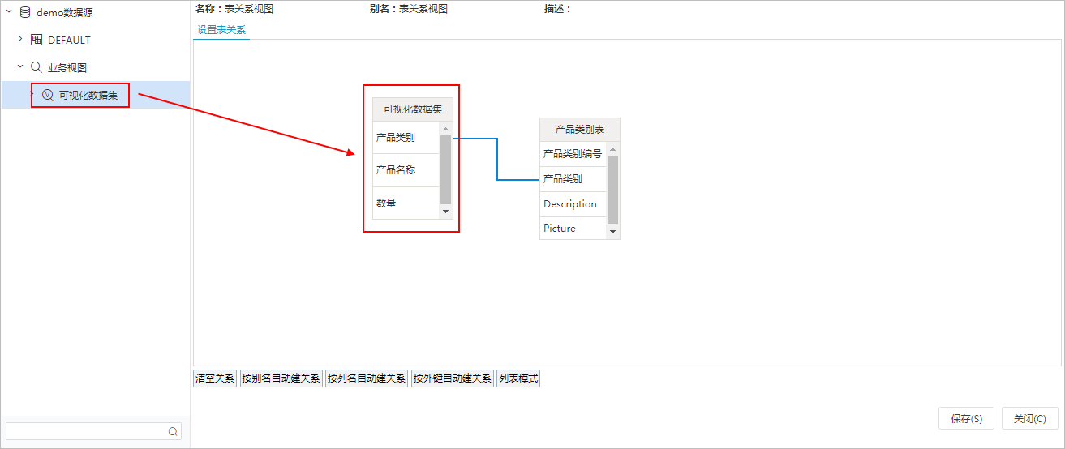The image size is (1065, 449).
Task: Click the DEFAULT schema icon
Action: click(x=37, y=40)
